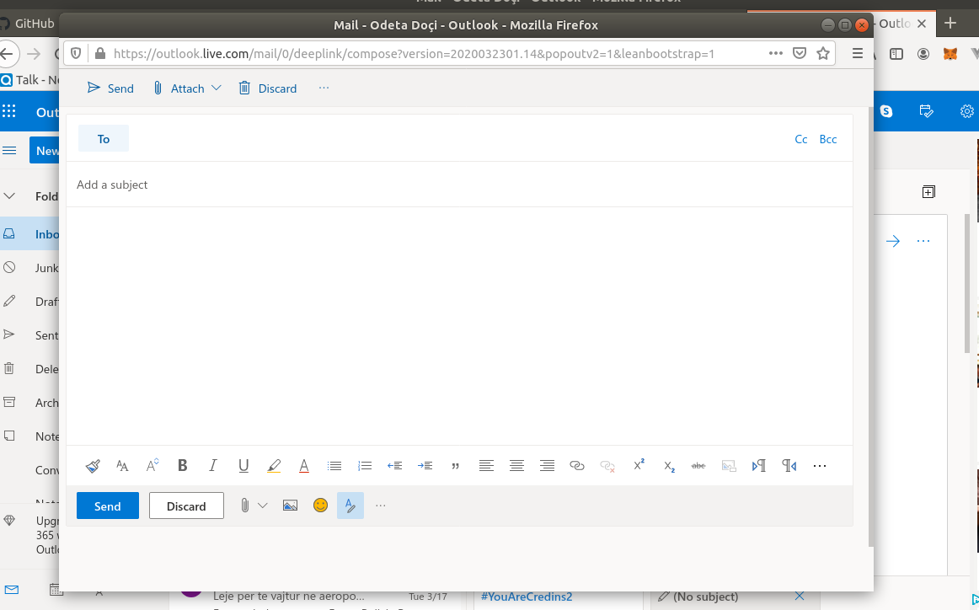
Task: Click the address bar URL
Action: pyautogui.click(x=414, y=54)
